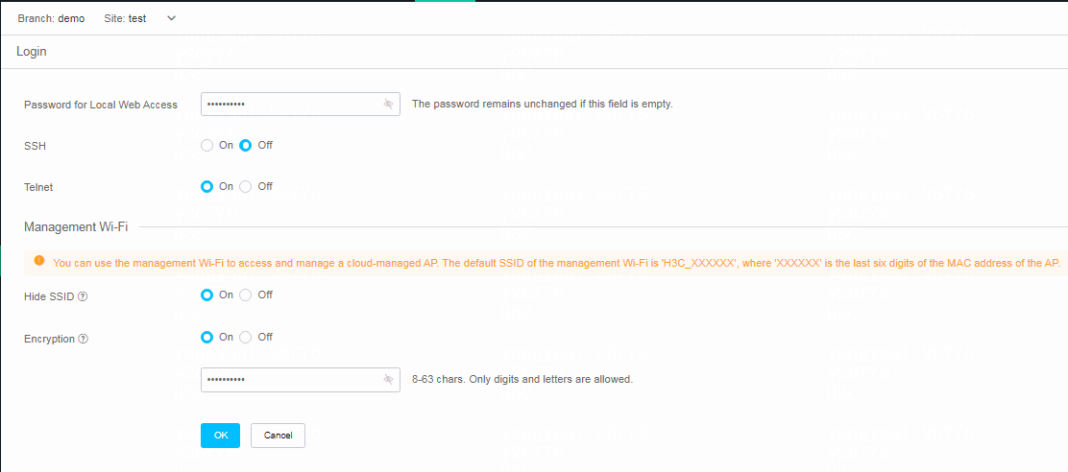Click the '8-63 chars' hint text
This screenshot has height=472, width=1068.
522,379
